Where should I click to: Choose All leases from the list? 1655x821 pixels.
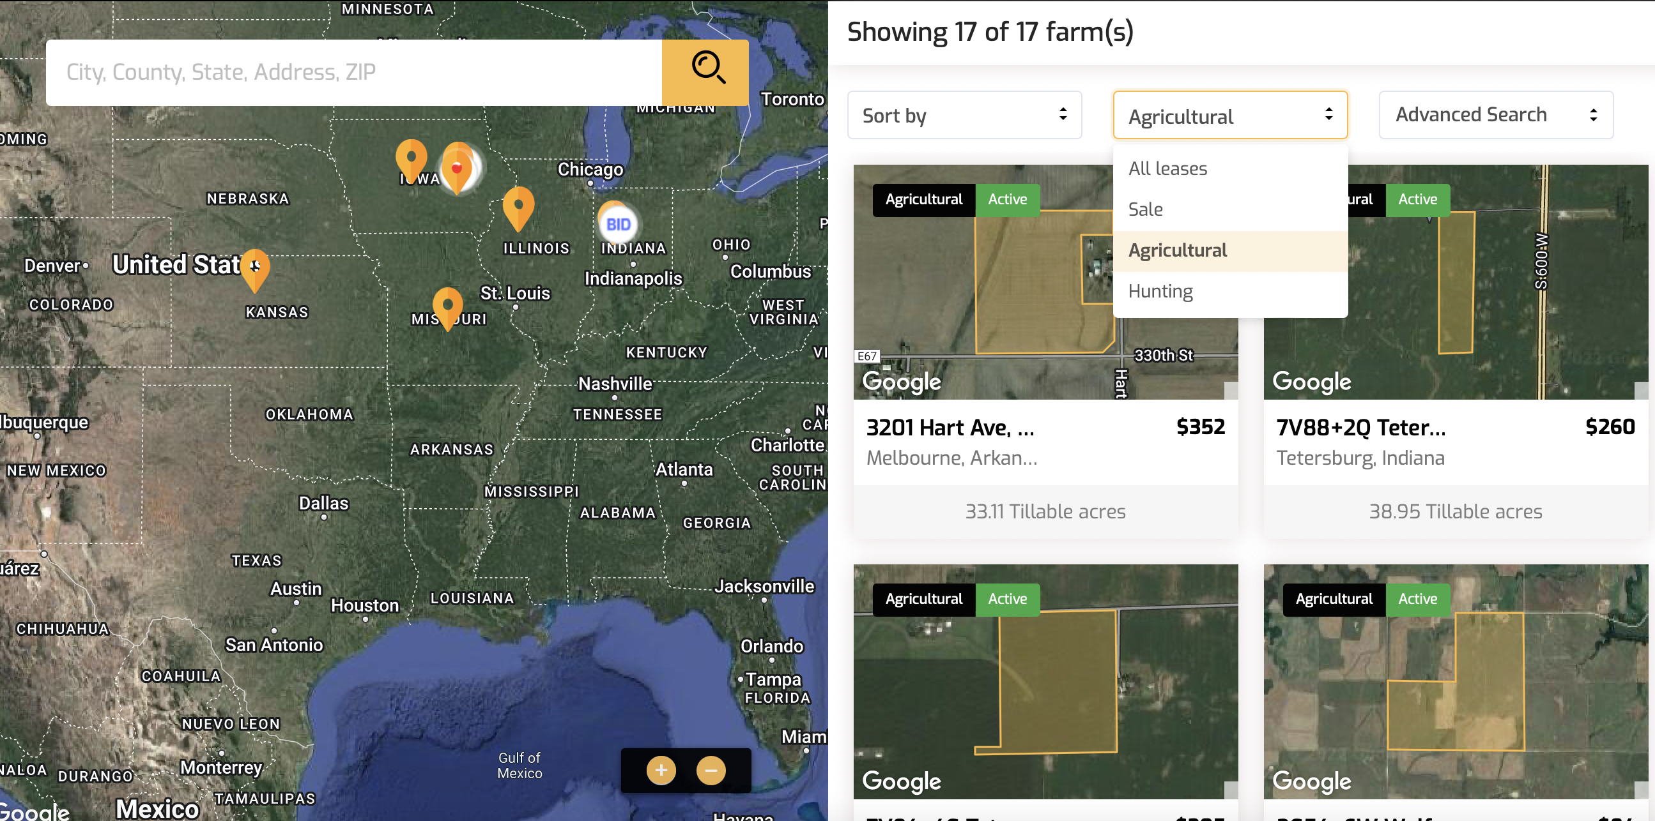pos(1167,169)
